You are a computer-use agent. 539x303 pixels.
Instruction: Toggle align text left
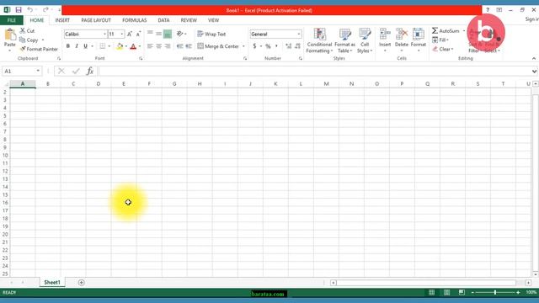click(x=150, y=46)
